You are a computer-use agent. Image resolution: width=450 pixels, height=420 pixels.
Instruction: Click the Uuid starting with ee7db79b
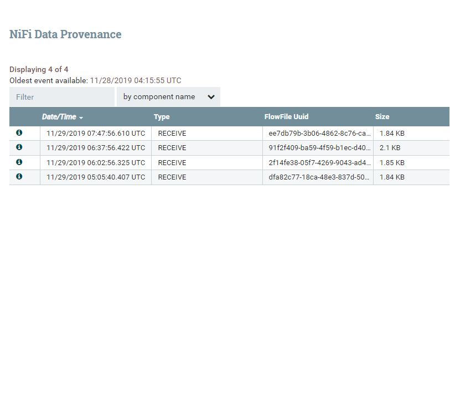pyautogui.click(x=319, y=134)
